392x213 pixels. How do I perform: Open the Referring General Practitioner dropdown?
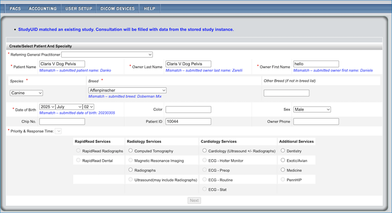click(x=107, y=54)
